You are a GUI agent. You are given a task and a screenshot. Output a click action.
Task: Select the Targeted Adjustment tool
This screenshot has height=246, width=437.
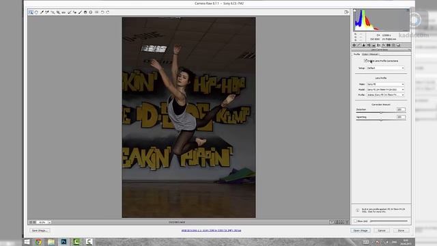[x=53, y=12]
